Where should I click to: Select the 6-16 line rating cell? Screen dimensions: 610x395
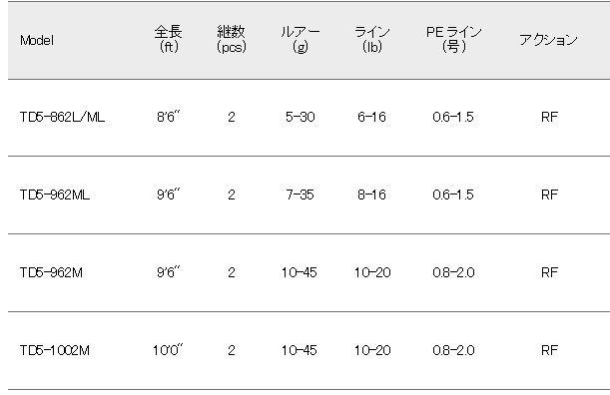click(372, 117)
